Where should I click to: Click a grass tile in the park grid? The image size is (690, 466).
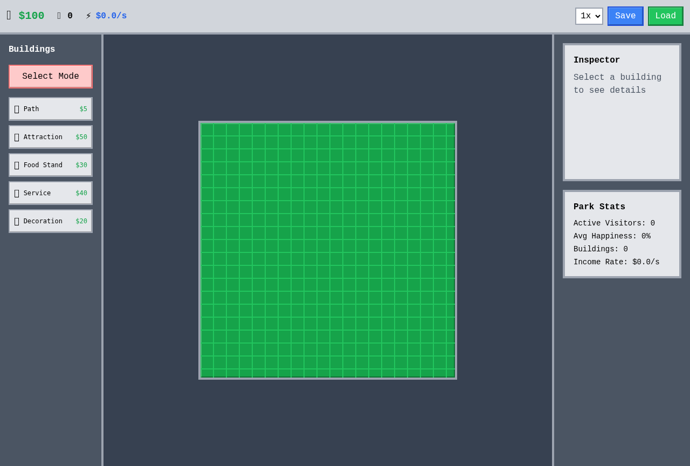click(327, 250)
